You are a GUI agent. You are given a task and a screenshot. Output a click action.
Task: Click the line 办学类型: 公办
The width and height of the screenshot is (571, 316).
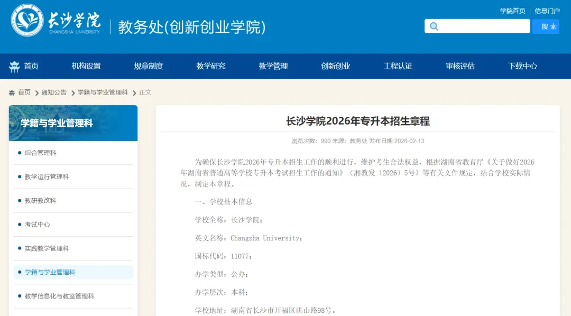[x=222, y=274]
